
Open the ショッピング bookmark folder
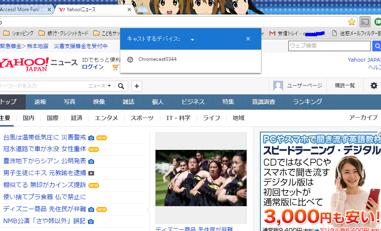19,33
